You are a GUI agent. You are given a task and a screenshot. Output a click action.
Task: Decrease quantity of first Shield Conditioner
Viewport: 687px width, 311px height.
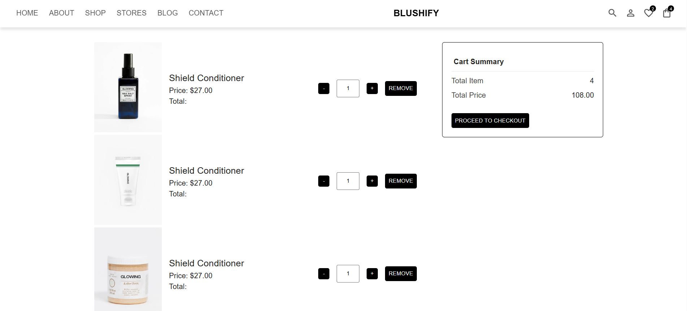pos(324,88)
